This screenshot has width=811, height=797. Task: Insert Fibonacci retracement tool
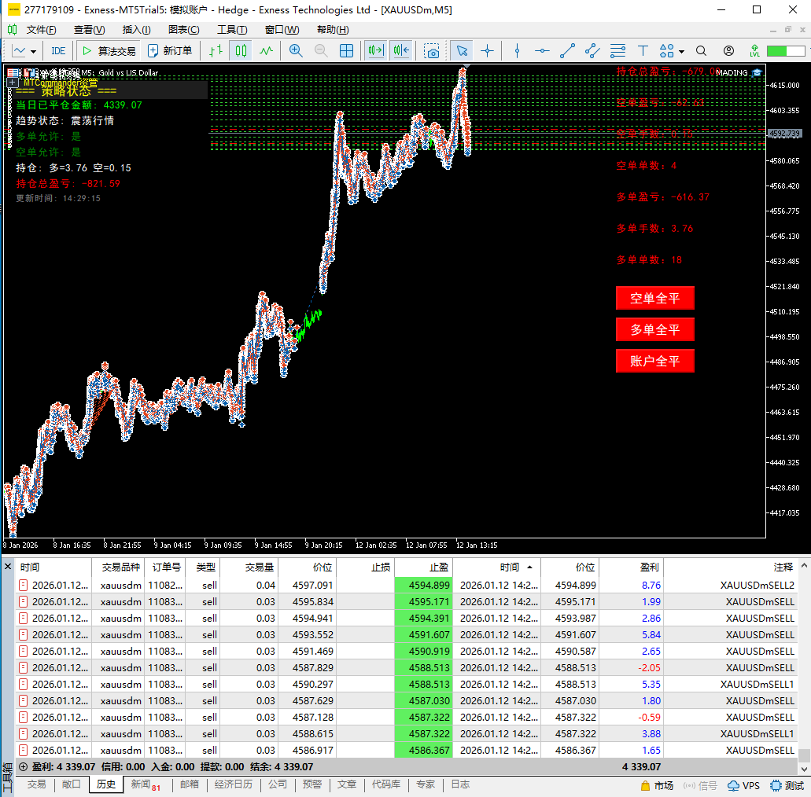[617, 50]
